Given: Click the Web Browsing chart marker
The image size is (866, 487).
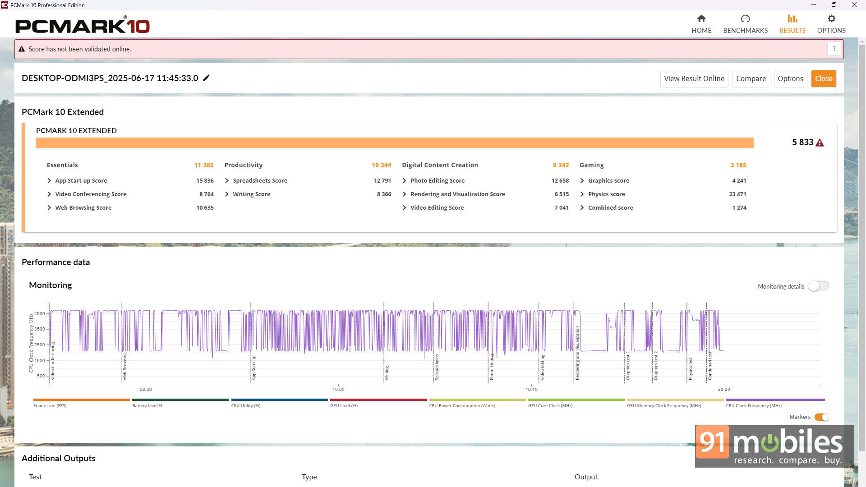Looking at the screenshot, I should pos(124,367).
